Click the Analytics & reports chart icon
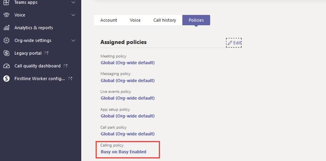This screenshot has height=161, width=326. point(7,28)
